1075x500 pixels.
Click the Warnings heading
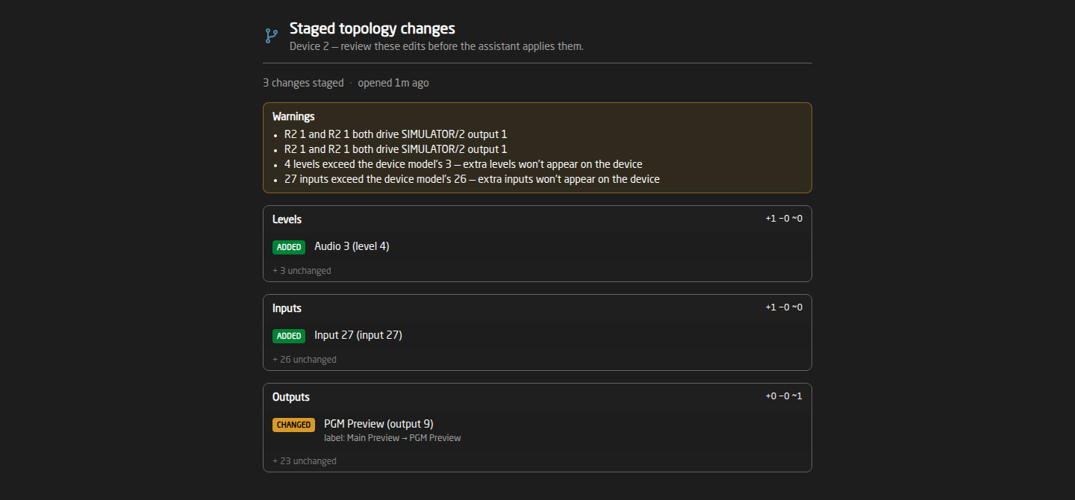click(293, 116)
